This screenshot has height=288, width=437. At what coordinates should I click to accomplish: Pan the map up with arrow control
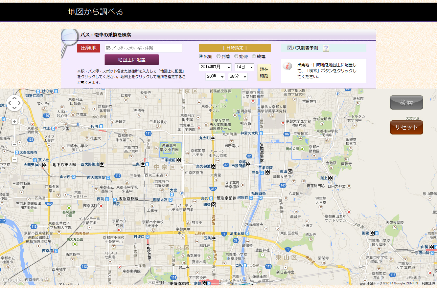[14, 98]
